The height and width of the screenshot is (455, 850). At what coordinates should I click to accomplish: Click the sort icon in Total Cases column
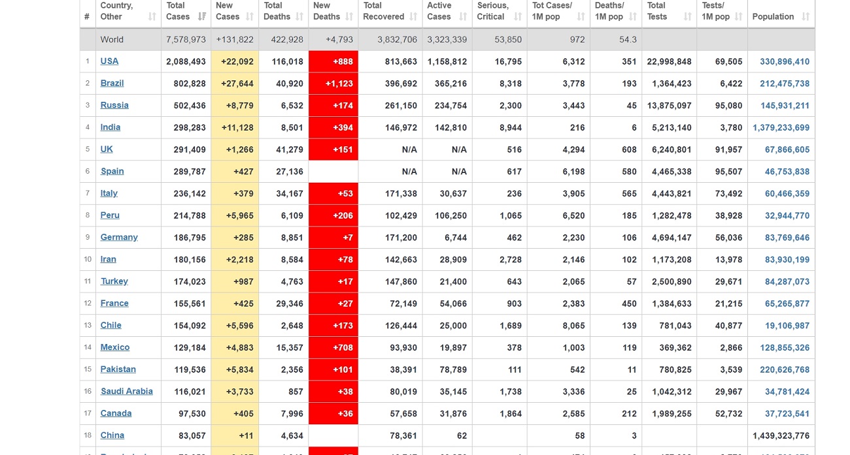(x=201, y=17)
